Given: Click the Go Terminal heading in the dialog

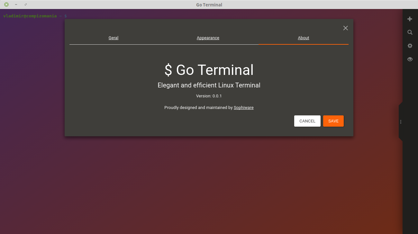Looking at the screenshot, I should 209,70.
